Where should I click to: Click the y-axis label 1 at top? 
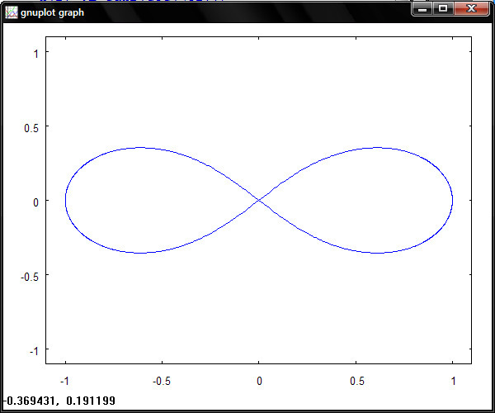36,54
